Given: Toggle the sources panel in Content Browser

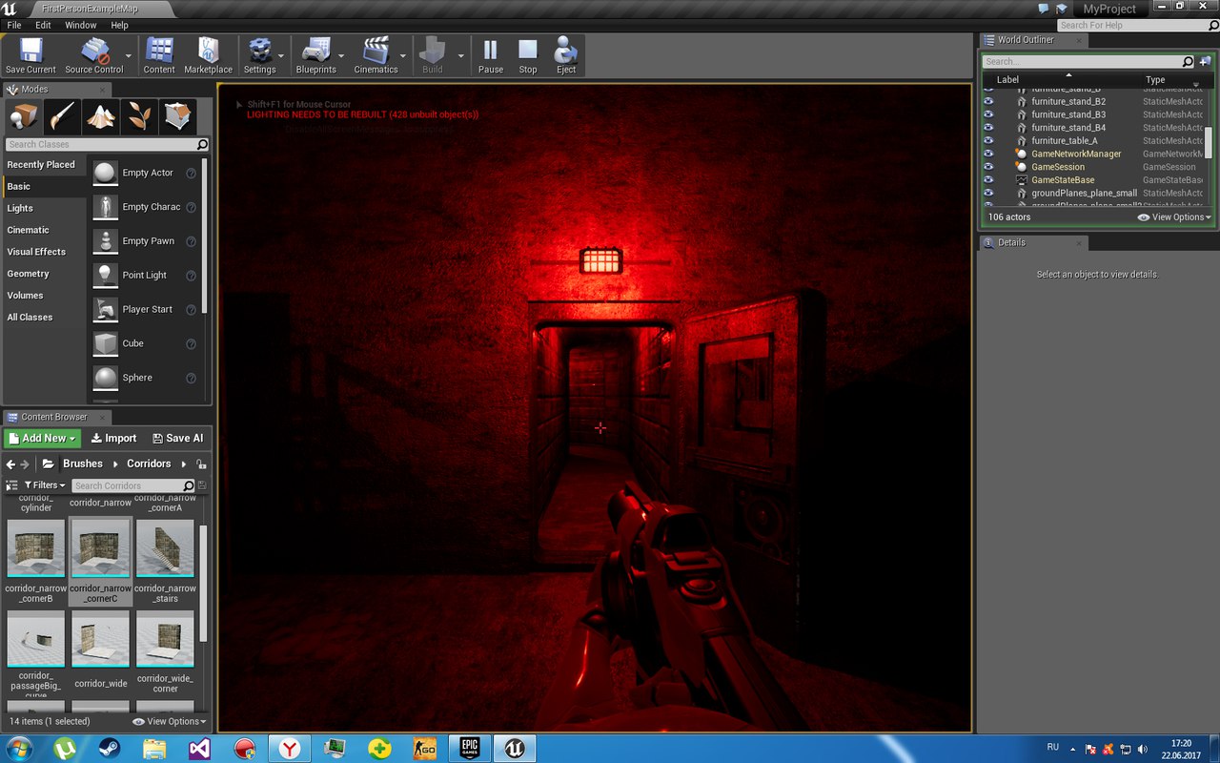Looking at the screenshot, I should pos(12,485).
